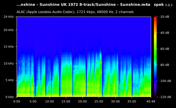The image size is (176, 108).
Task: Click the 0 kHz frequency label
Action: (9, 97)
